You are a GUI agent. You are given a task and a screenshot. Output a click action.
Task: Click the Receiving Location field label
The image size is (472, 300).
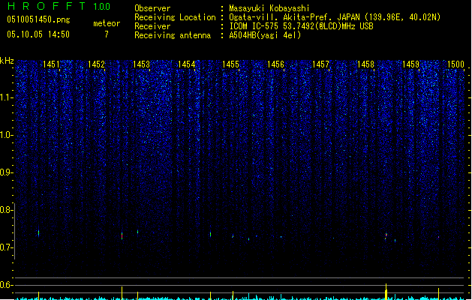pos(175,17)
